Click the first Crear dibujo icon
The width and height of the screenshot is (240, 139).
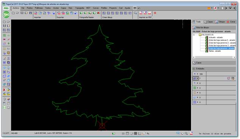[x=104, y=13]
